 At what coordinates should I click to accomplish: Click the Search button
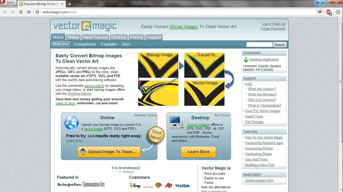(x=280, y=44)
